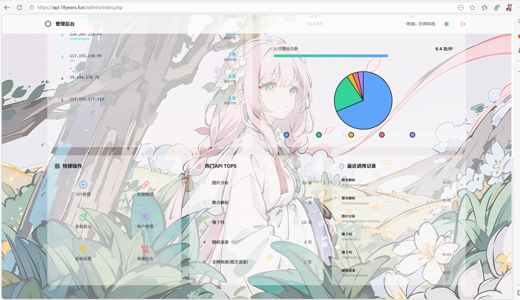Screen dimensions: 520x300
Task: Open the browser ellipsis menu
Action: click(x=460, y=7)
